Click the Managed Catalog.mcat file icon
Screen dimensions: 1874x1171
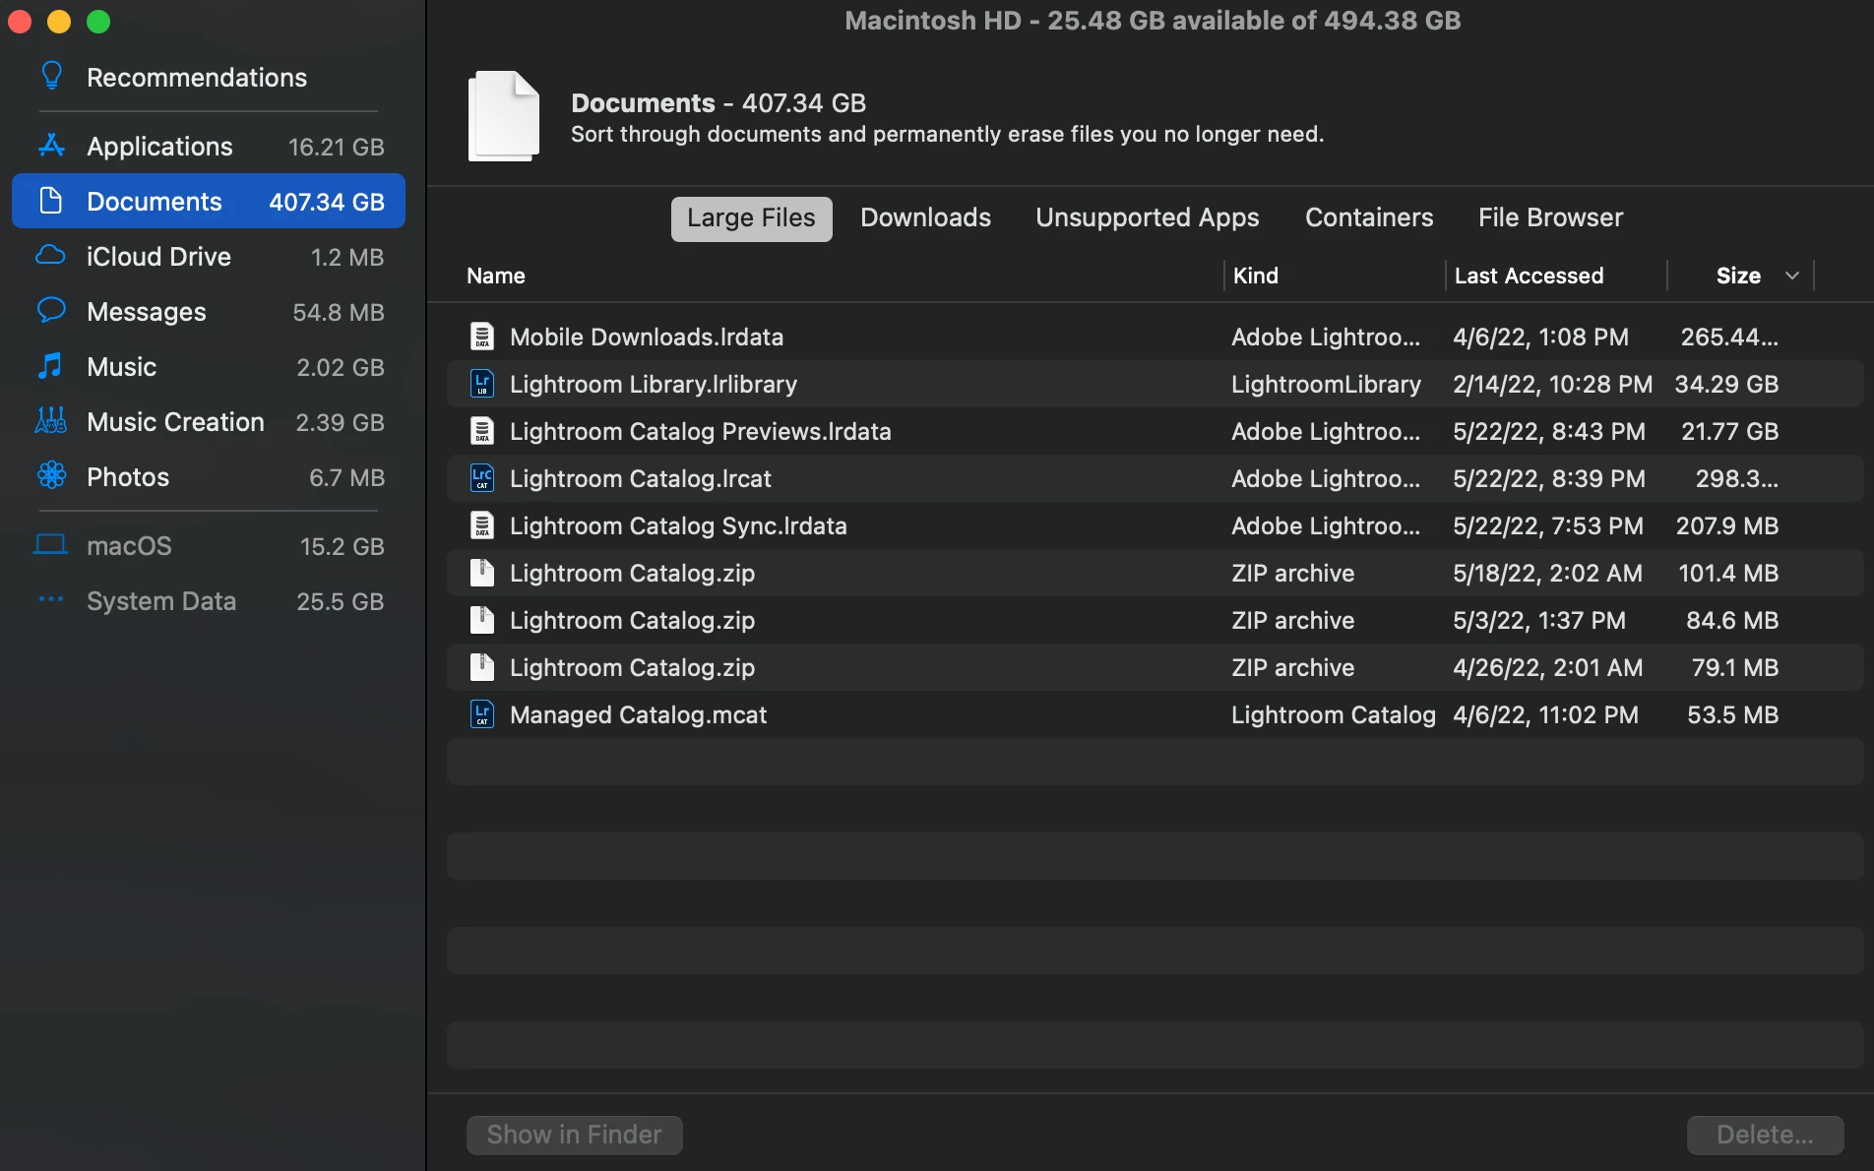(x=482, y=714)
